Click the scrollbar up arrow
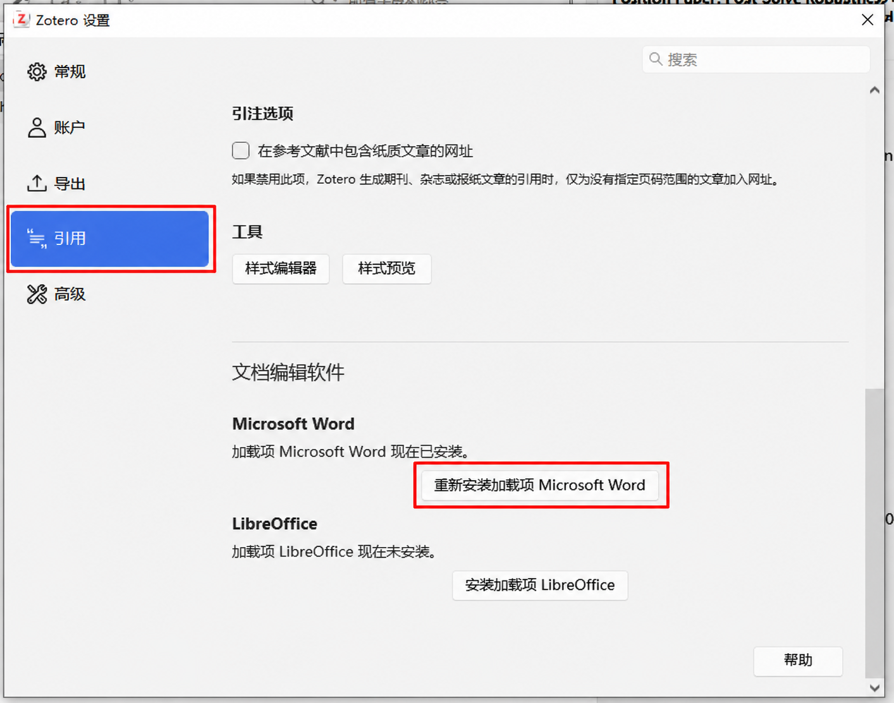This screenshot has width=894, height=703. click(x=874, y=90)
